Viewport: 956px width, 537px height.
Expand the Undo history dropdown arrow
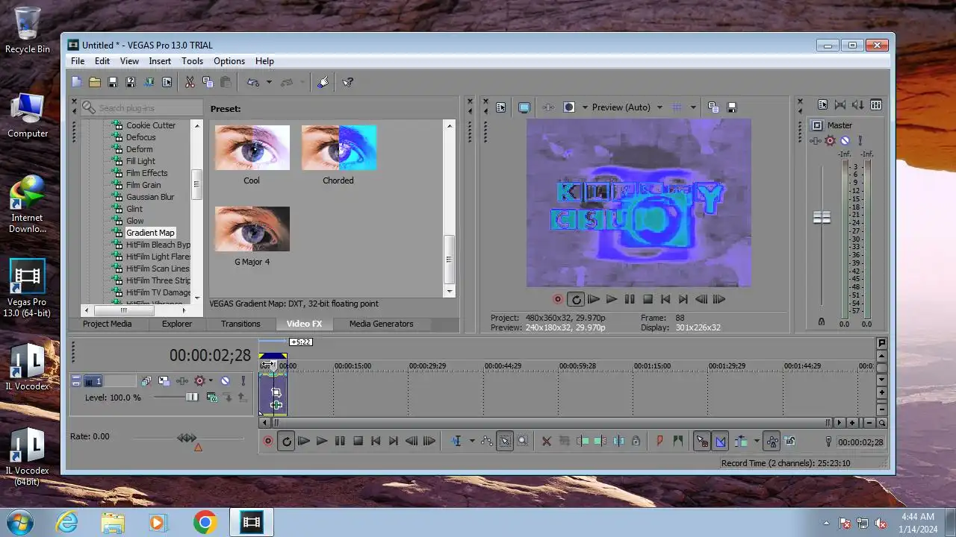point(269,83)
